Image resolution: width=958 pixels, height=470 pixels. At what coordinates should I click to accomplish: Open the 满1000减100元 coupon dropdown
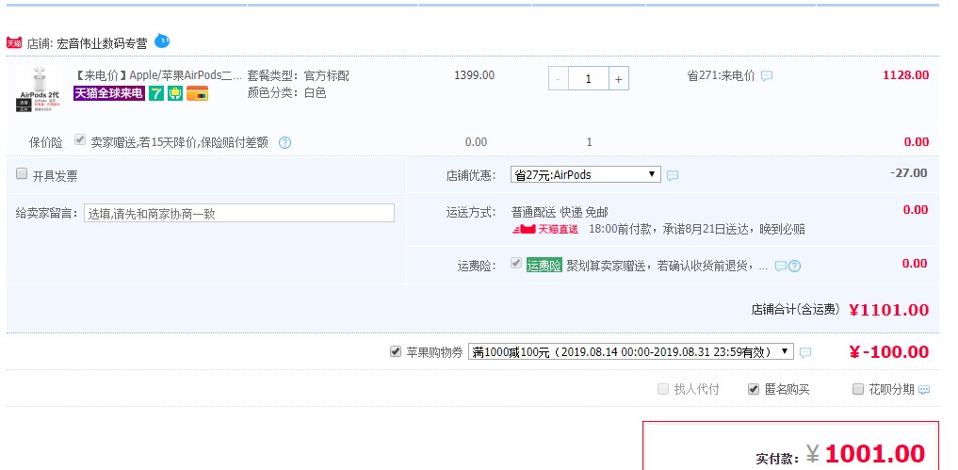(x=631, y=352)
